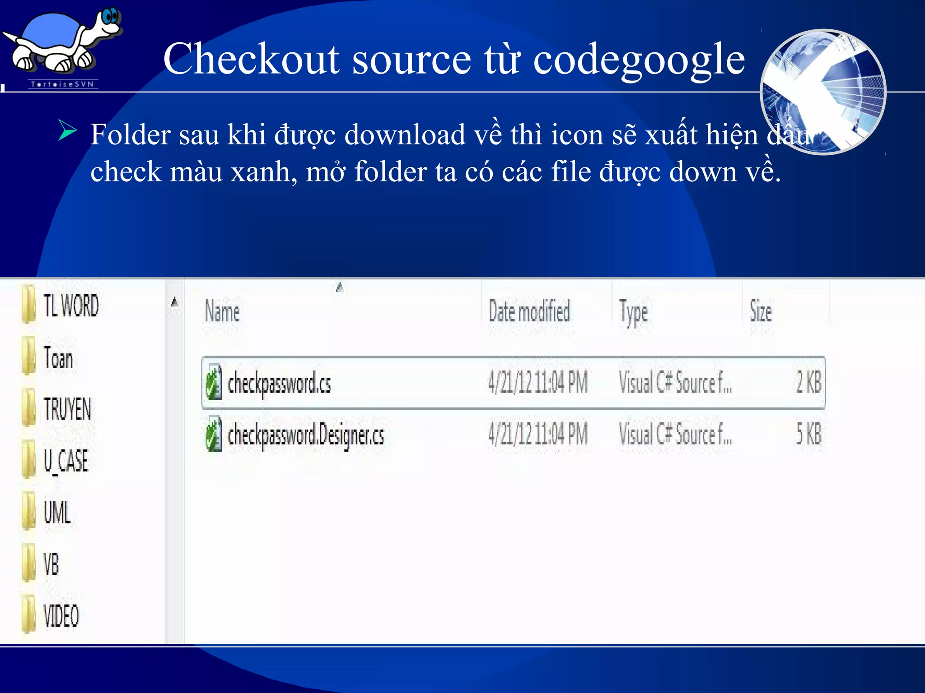This screenshot has height=693, width=925.
Task: Click the green bullet arrow marker
Action: 68,131
